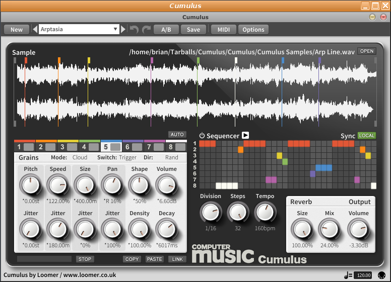Click the Shape knob
The width and height of the screenshot is (391, 282).
click(140, 185)
